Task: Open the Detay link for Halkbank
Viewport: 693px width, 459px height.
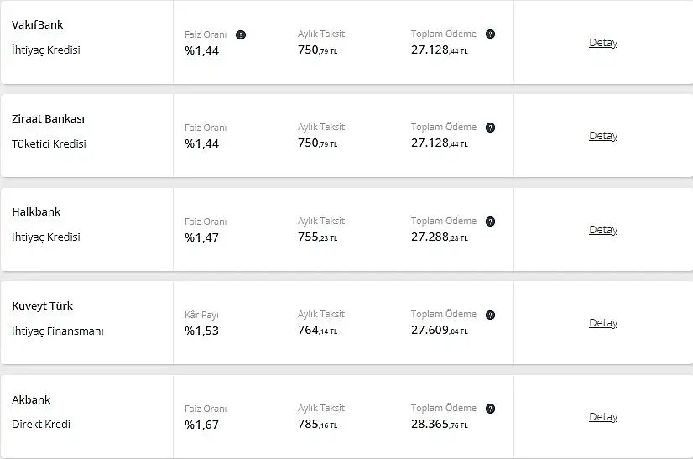Action: pos(603,230)
